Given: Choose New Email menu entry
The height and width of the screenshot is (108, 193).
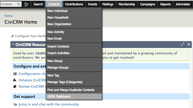Looking at the screenshot, I should click(74, 39).
